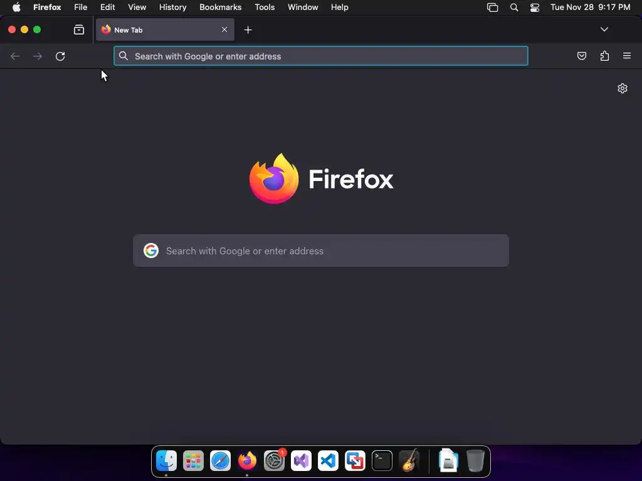Launch Safari from the Dock

(x=220, y=460)
